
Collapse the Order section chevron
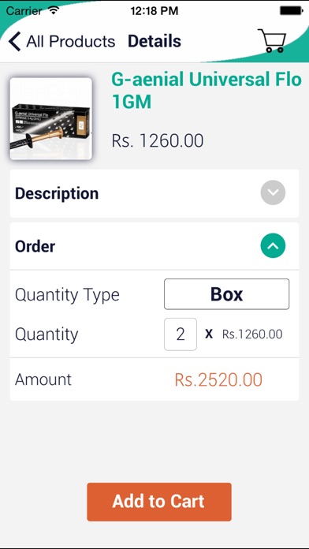(273, 246)
